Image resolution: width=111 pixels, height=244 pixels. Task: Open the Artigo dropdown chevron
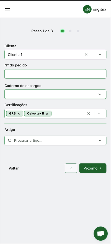point(100,140)
